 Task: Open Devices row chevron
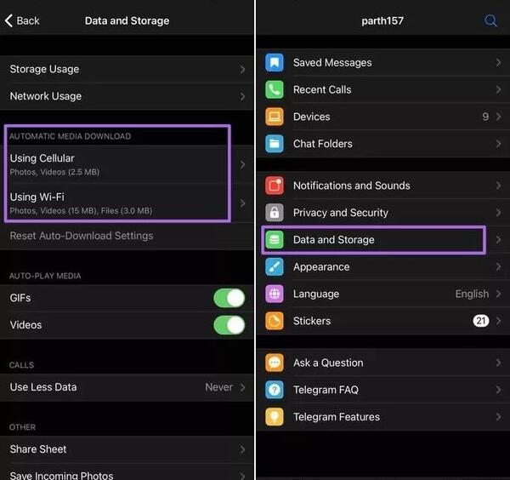coord(498,117)
